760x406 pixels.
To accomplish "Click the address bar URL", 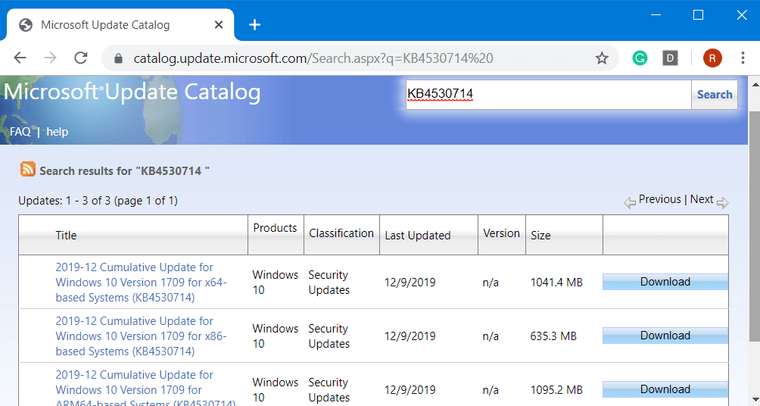I will coord(313,58).
